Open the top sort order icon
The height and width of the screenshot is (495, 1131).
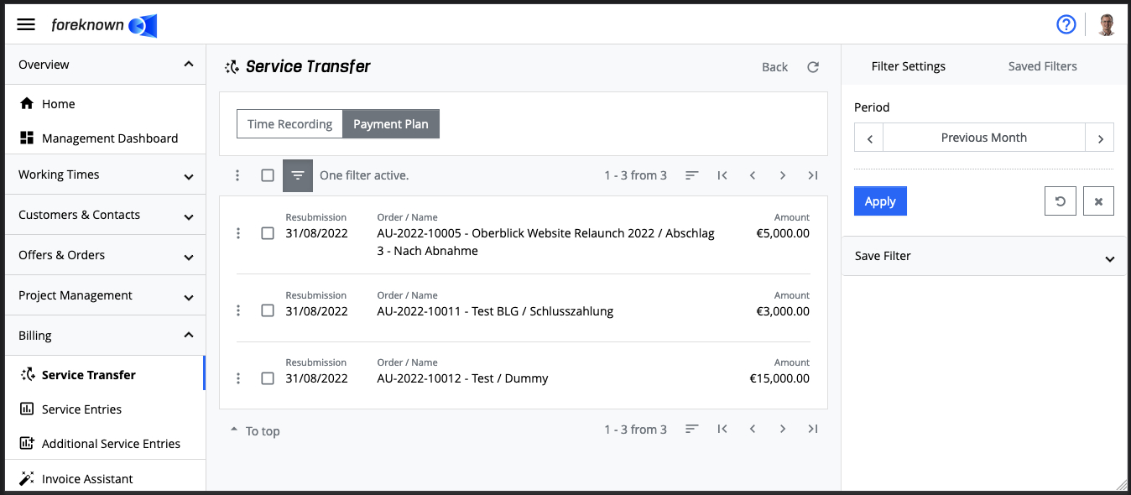(691, 175)
